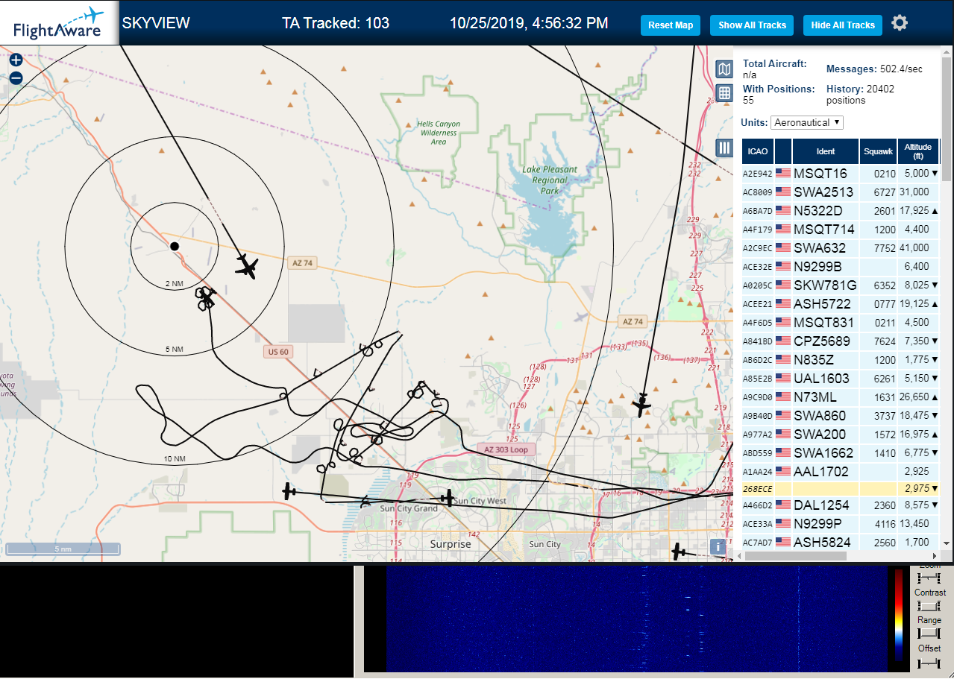The image size is (954, 679).
Task: Sort the table by Squawk column header
Action: (x=878, y=151)
